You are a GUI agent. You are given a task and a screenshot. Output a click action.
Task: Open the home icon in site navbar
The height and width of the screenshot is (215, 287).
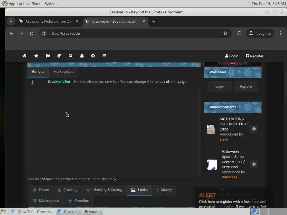point(24,56)
